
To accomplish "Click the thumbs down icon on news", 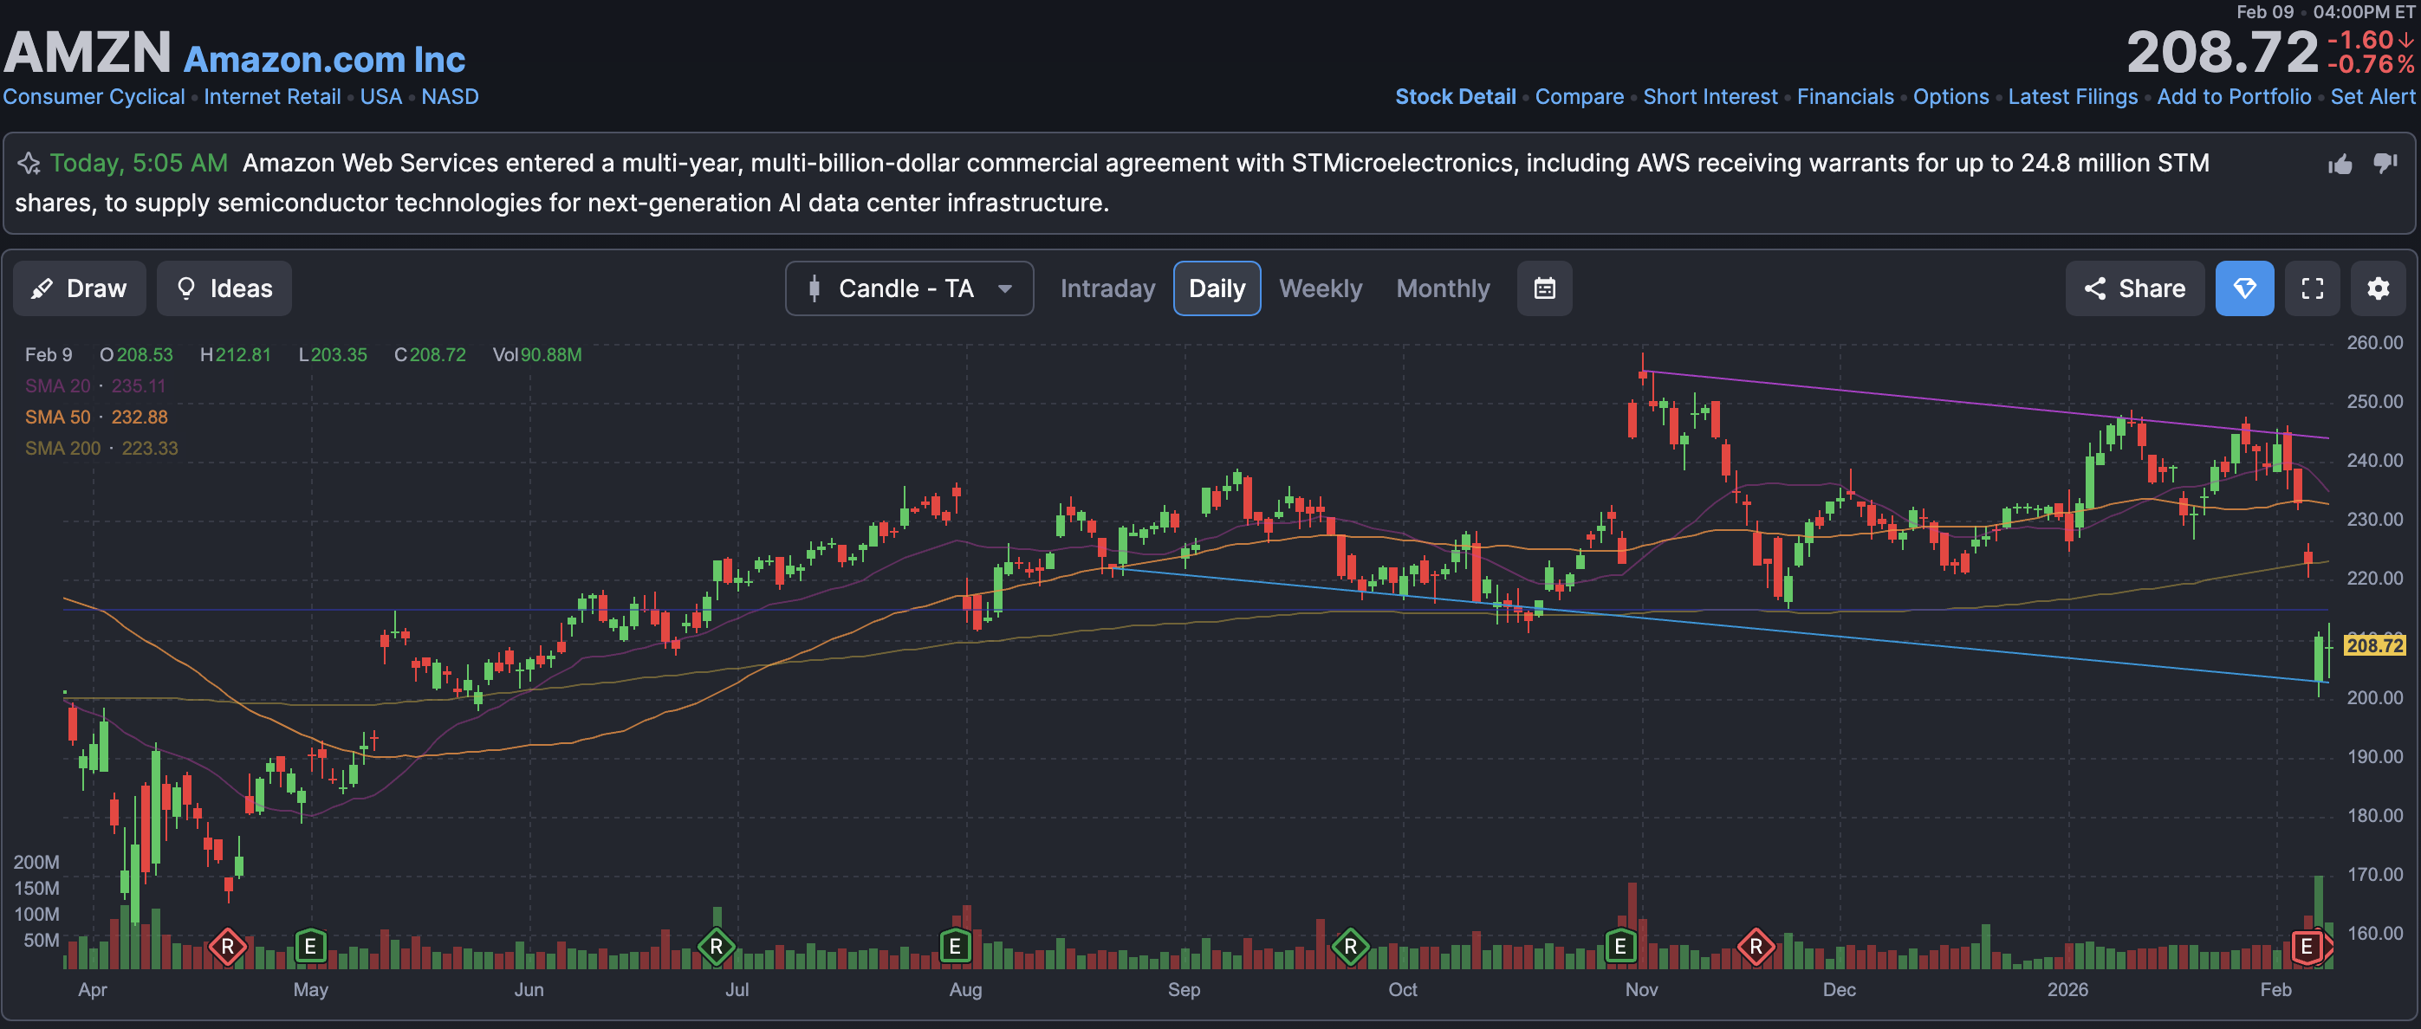I will click(2385, 164).
